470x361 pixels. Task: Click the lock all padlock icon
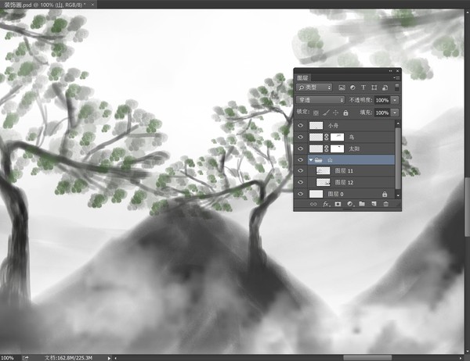(345, 113)
